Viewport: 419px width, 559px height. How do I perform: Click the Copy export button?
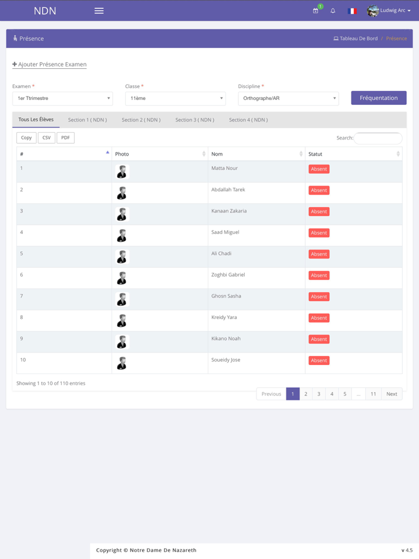(26, 138)
